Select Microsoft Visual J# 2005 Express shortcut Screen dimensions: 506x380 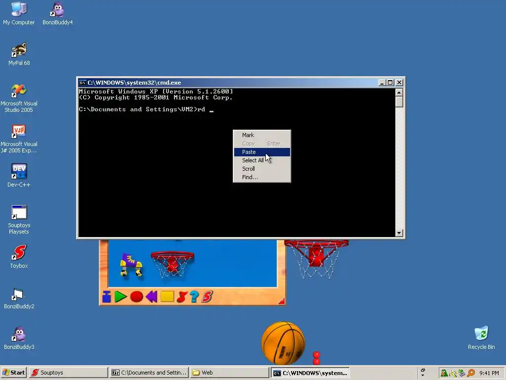point(19,139)
